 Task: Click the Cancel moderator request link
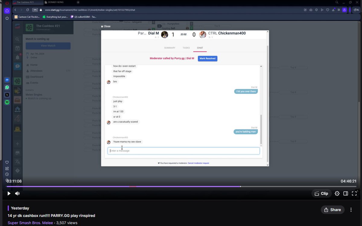point(198,163)
